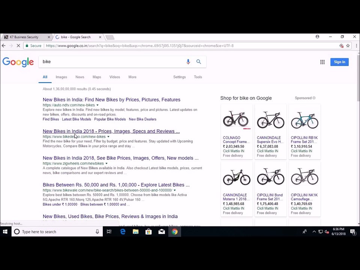The height and width of the screenshot is (270, 360).
Task: Click Find Bikes sitelink
Action: pyautogui.click(x=51, y=119)
